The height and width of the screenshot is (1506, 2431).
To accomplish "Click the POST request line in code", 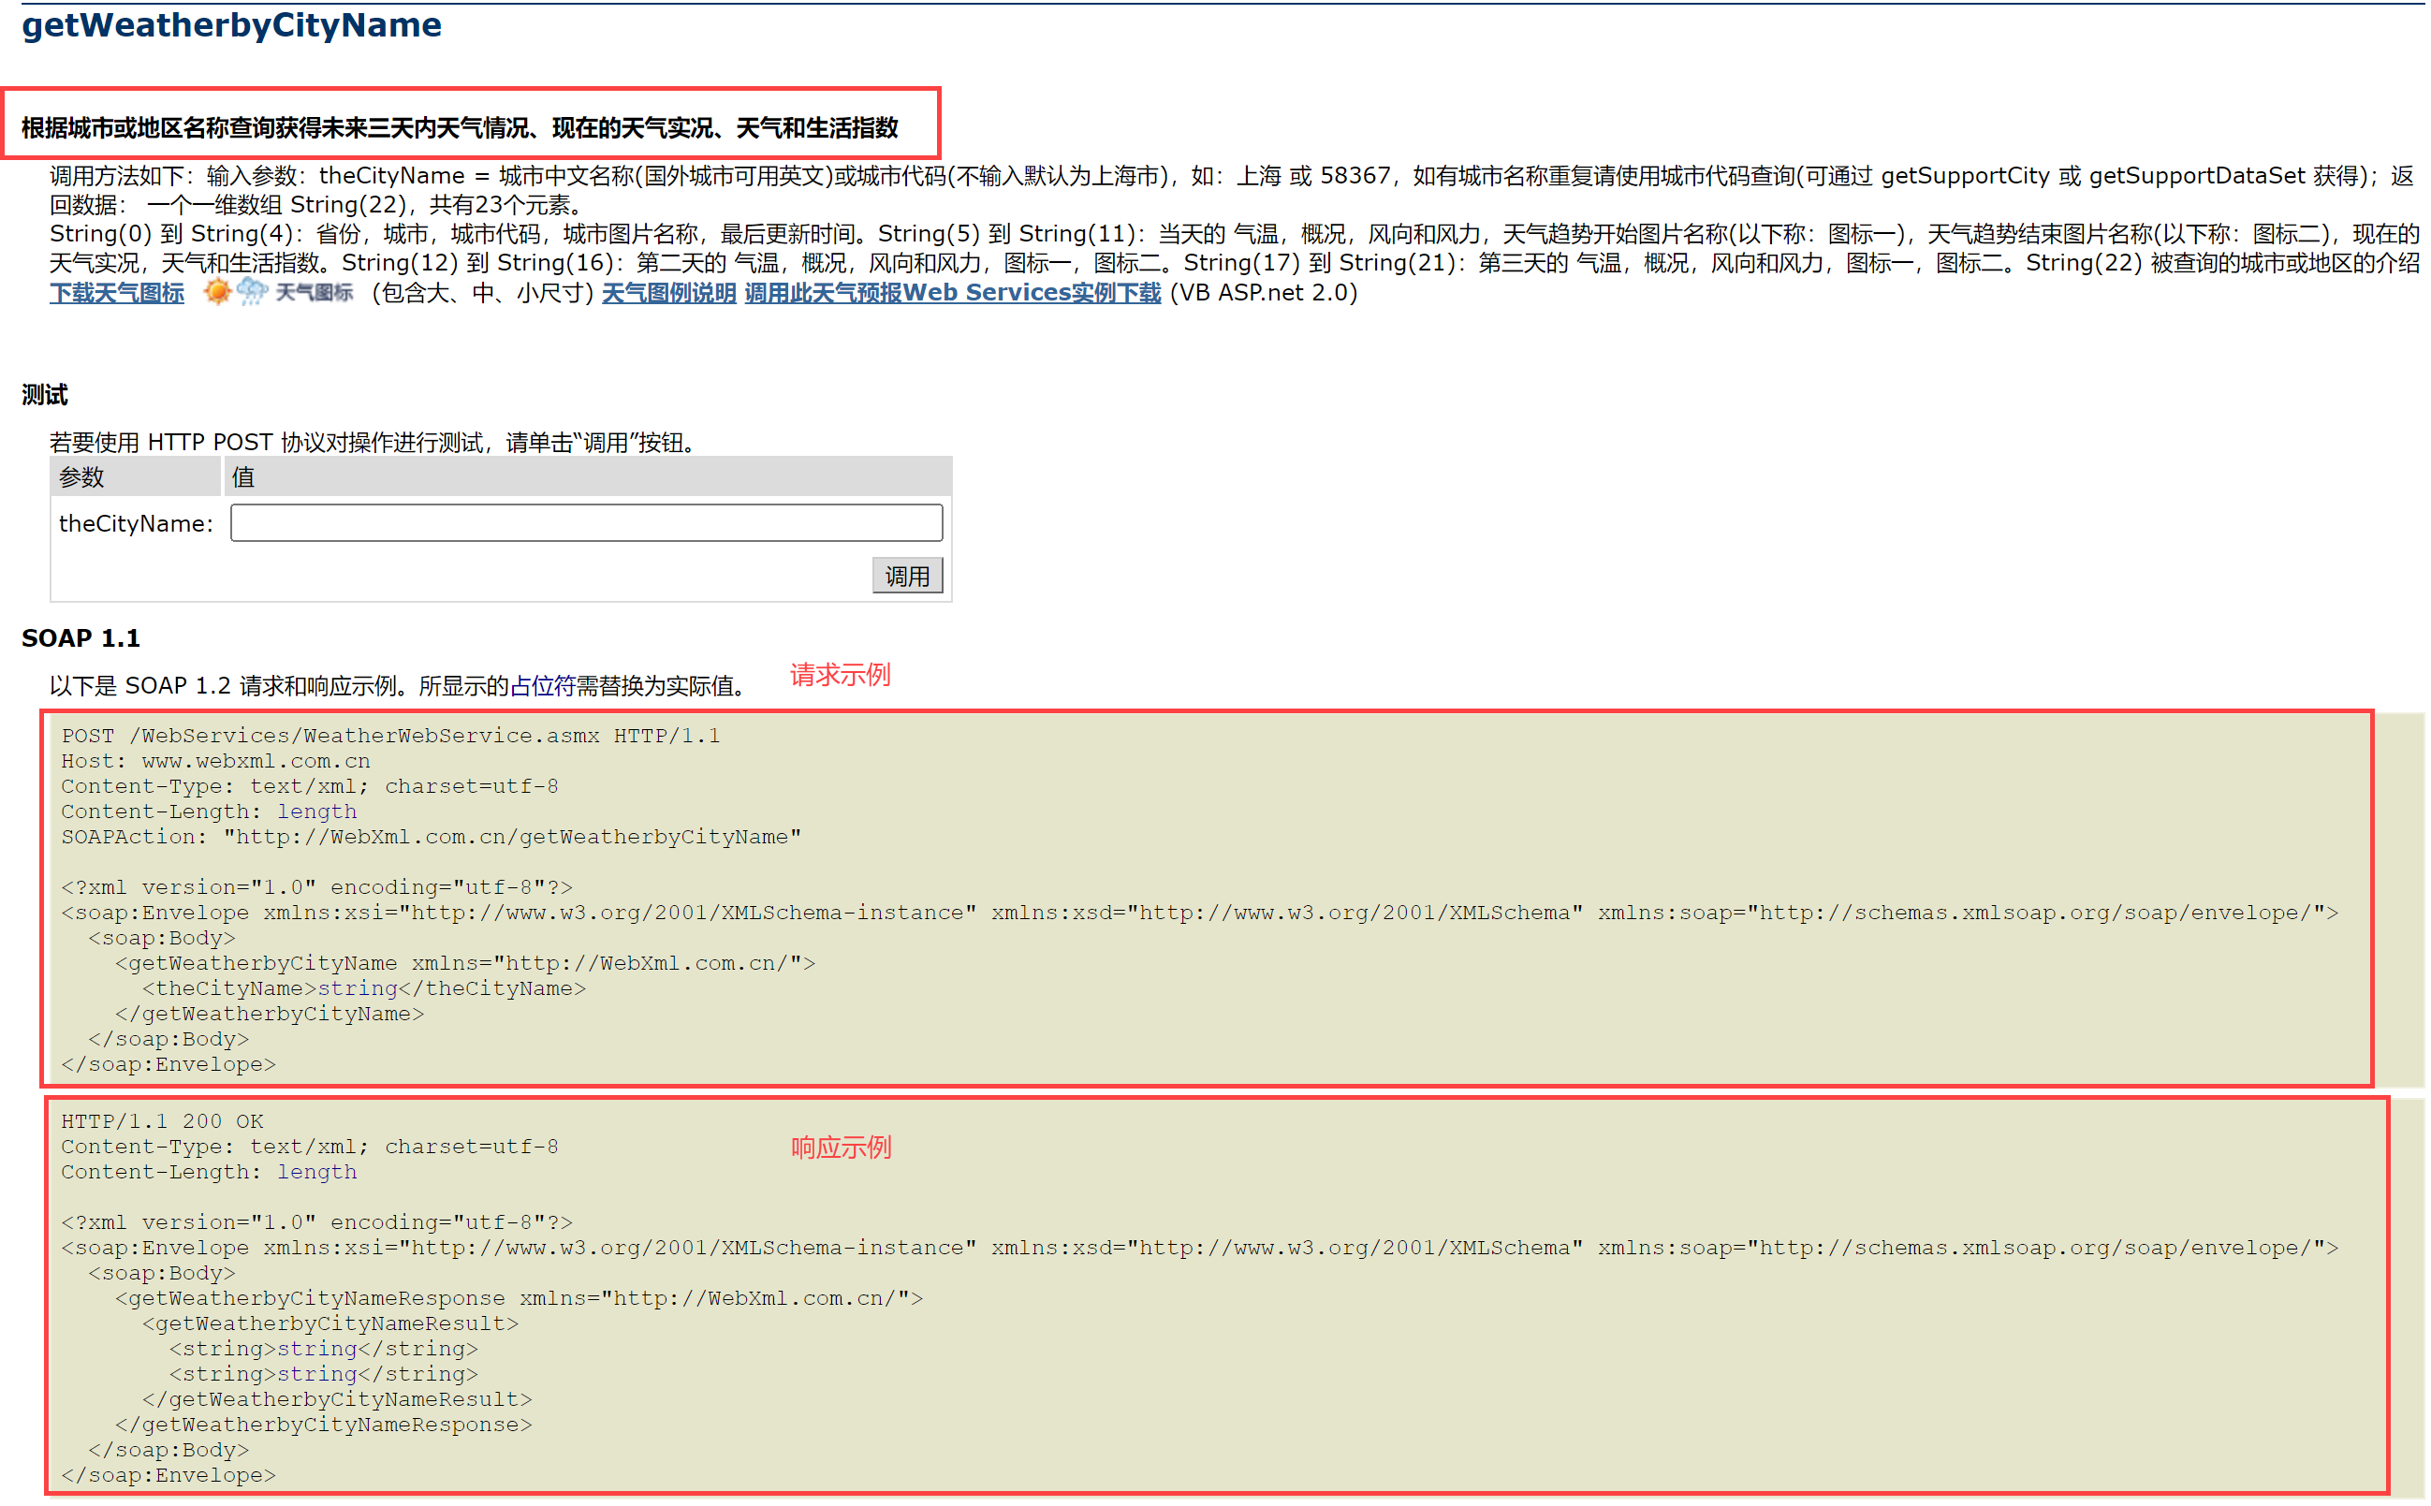I will tap(389, 735).
